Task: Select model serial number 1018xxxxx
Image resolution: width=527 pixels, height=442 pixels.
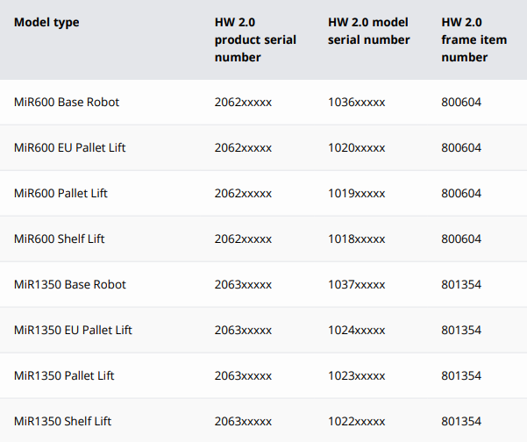Action: click(356, 239)
